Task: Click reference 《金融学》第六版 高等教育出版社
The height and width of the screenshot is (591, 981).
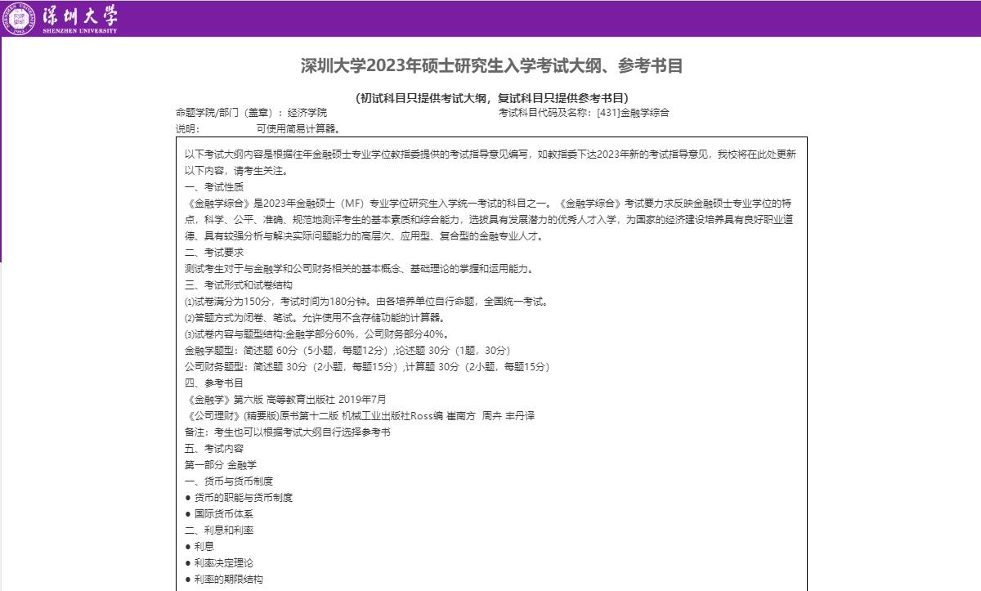Action: click(286, 400)
